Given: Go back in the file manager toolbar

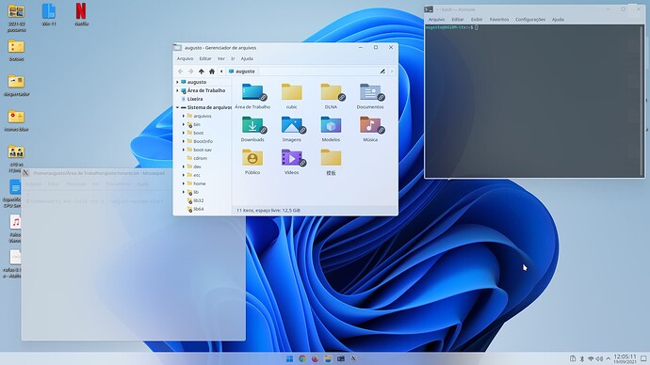Looking at the screenshot, I should pos(180,71).
